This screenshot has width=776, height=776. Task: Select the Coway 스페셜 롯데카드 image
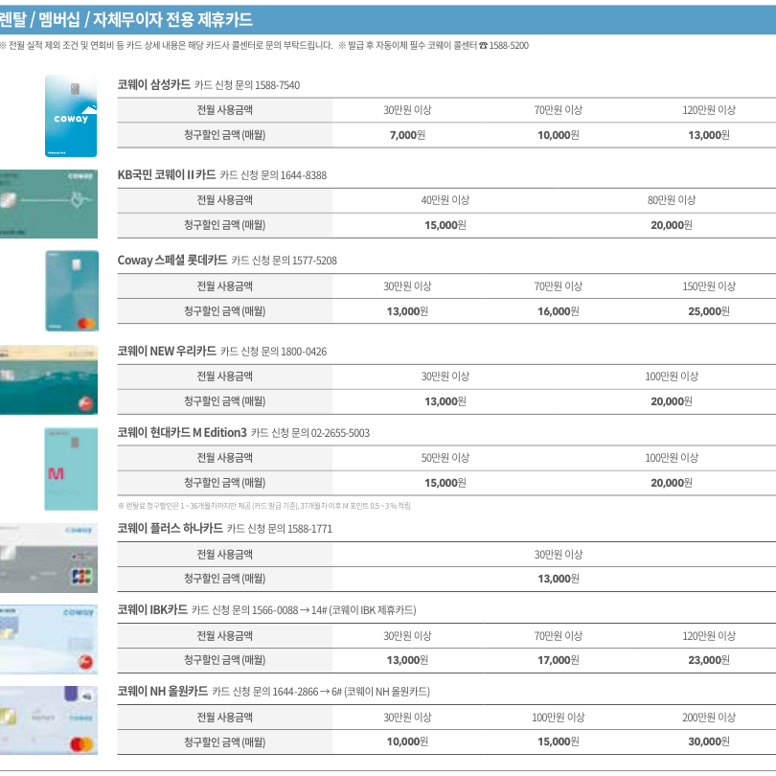click(x=72, y=290)
